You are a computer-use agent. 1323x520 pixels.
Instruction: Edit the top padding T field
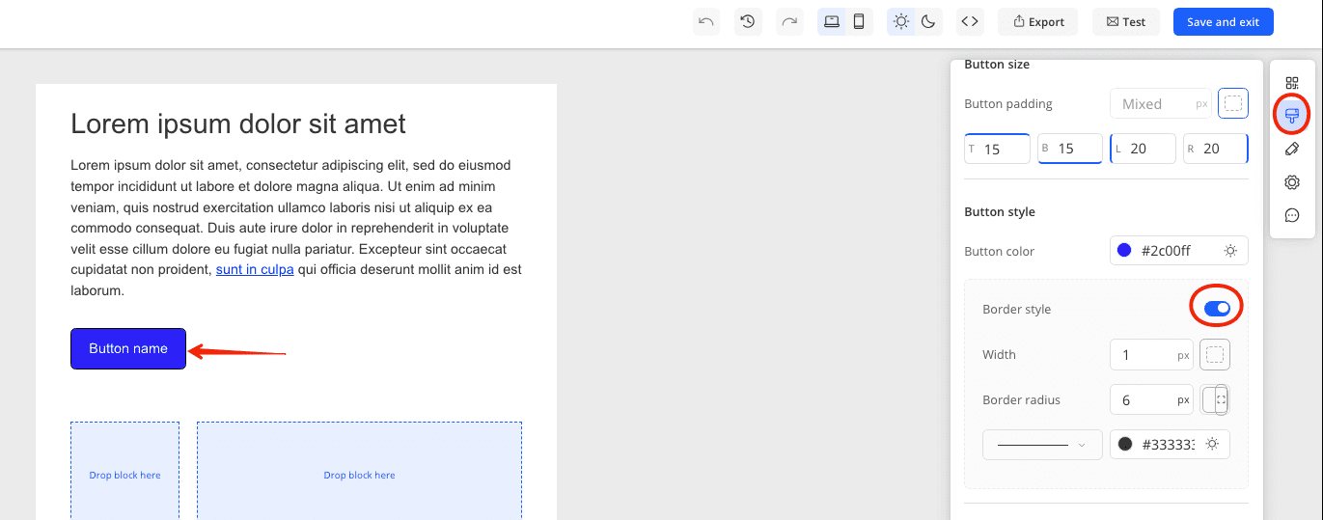tap(997, 149)
